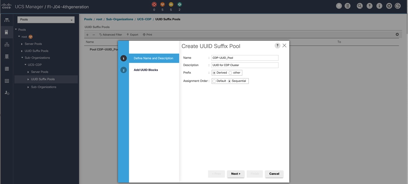Image resolution: width=408 pixels, height=184 pixels.
Task: Click the critical faults red icon
Action: click(x=154, y=4)
